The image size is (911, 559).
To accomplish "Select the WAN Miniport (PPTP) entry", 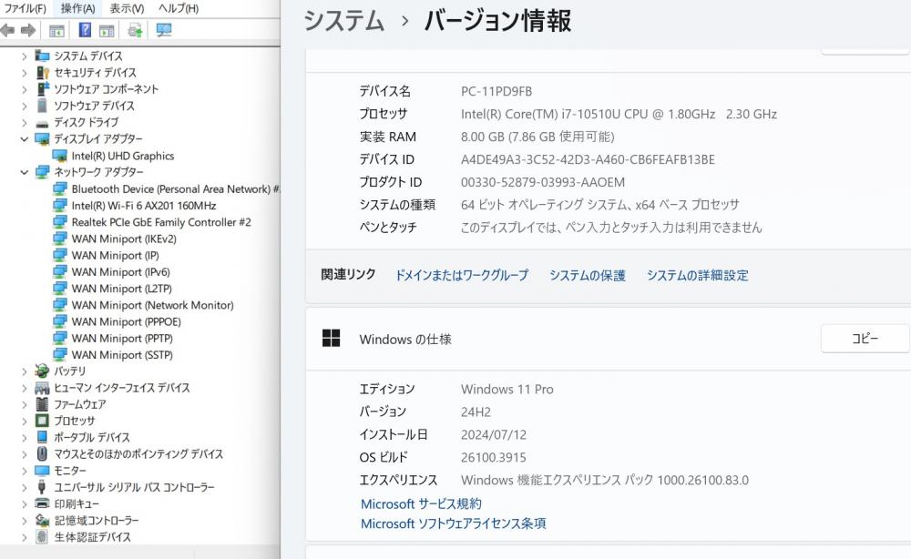I will [122, 338].
